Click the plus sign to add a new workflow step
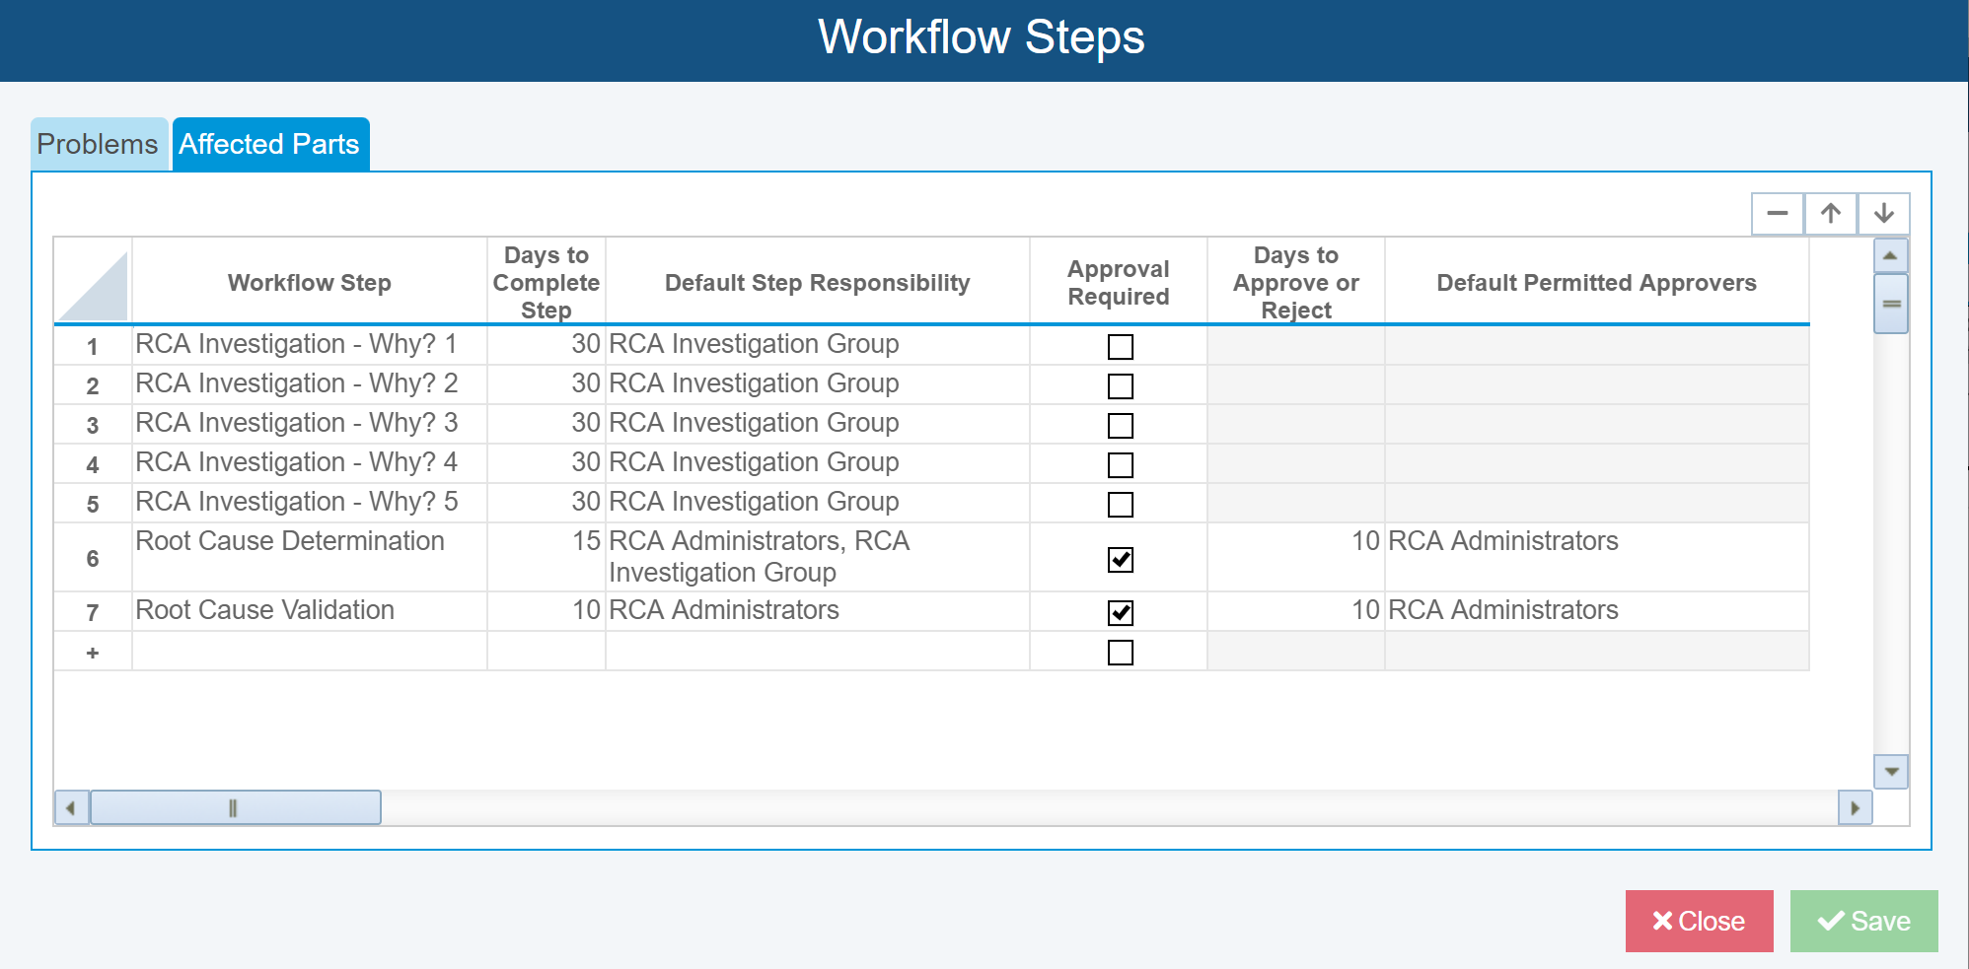 (x=93, y=652)
